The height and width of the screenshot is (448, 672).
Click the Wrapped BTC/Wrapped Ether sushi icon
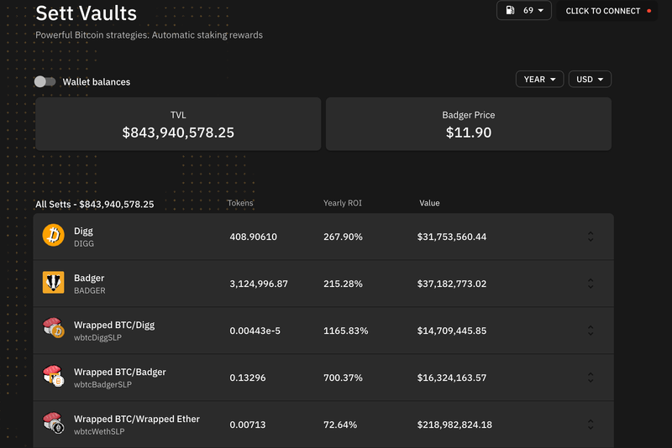53,423
